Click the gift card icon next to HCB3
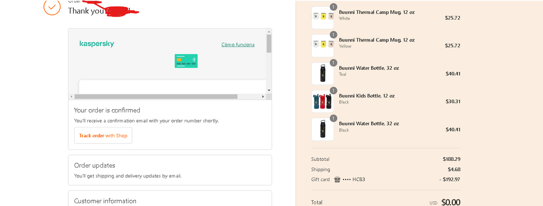This screenshot has width=543, height=206. coord(337,179)
